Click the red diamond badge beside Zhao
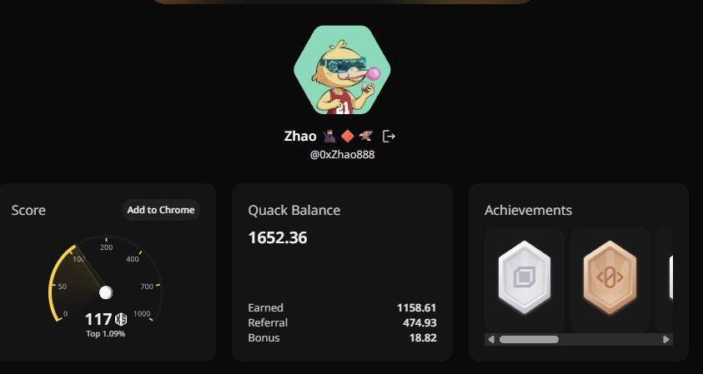 348,136
